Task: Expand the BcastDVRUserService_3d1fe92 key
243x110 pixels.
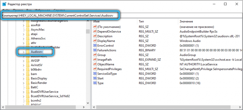Action: click(23, 96)
